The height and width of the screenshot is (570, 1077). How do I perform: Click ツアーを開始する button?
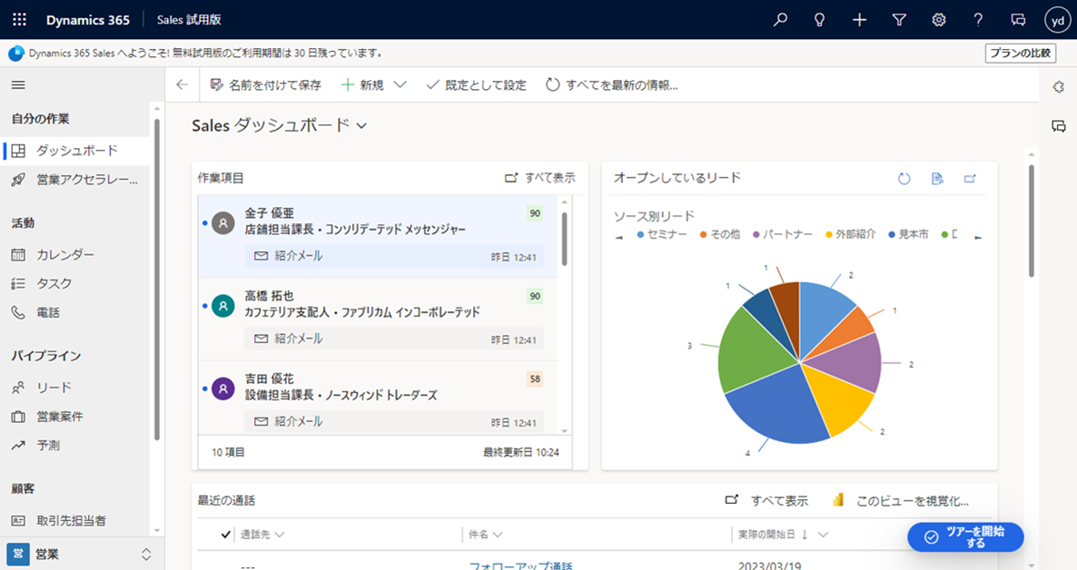[965, 537]
